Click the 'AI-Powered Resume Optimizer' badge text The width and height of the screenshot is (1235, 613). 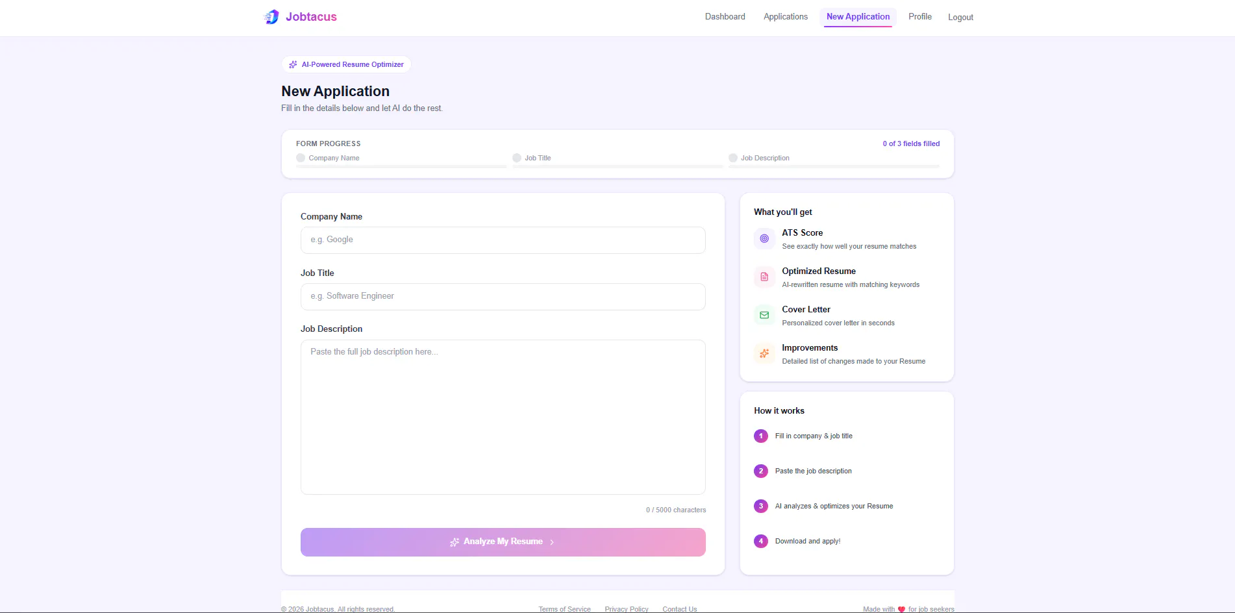coord(353,64)
